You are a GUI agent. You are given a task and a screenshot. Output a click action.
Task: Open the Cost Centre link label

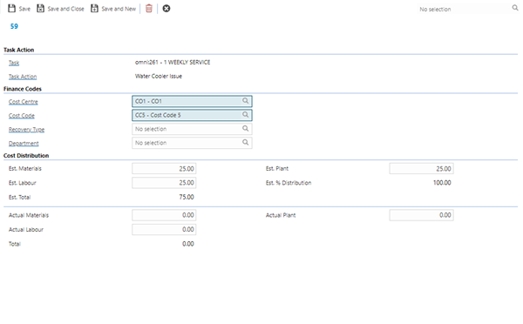[x=24, y=102]
